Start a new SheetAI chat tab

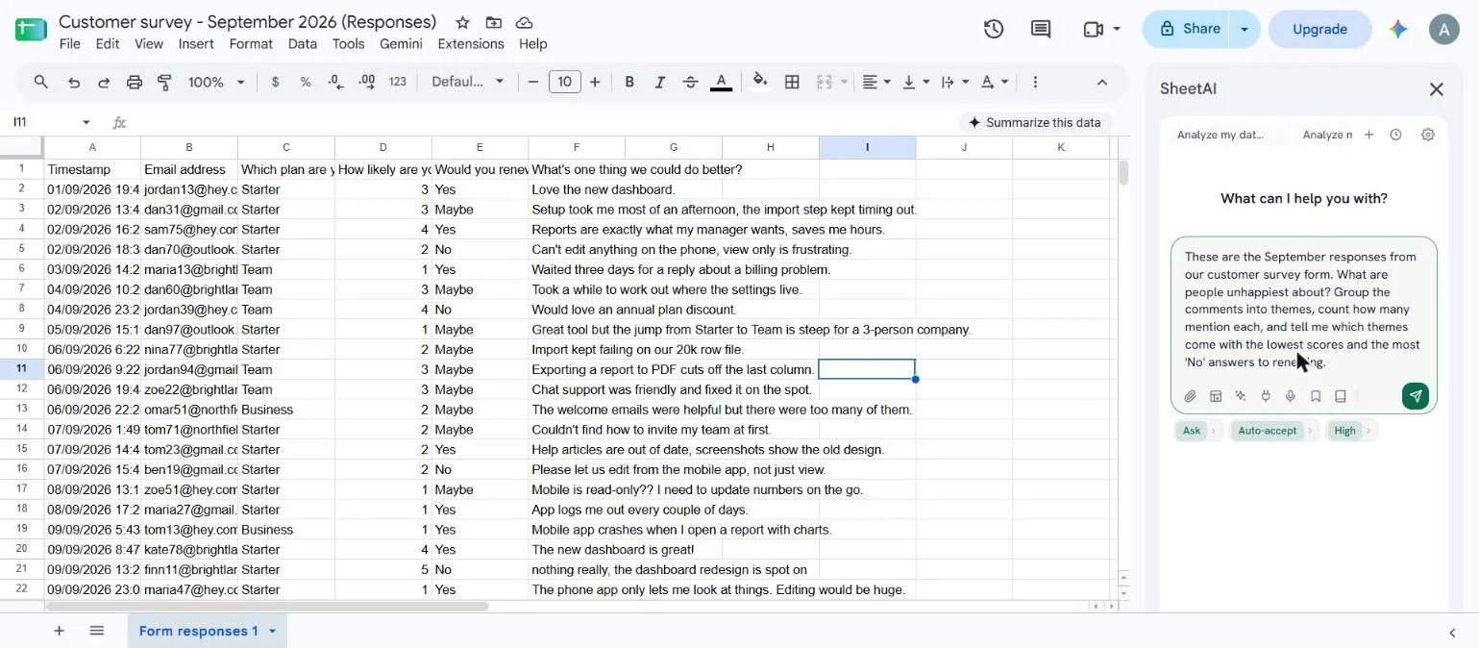click(1368, 135)
